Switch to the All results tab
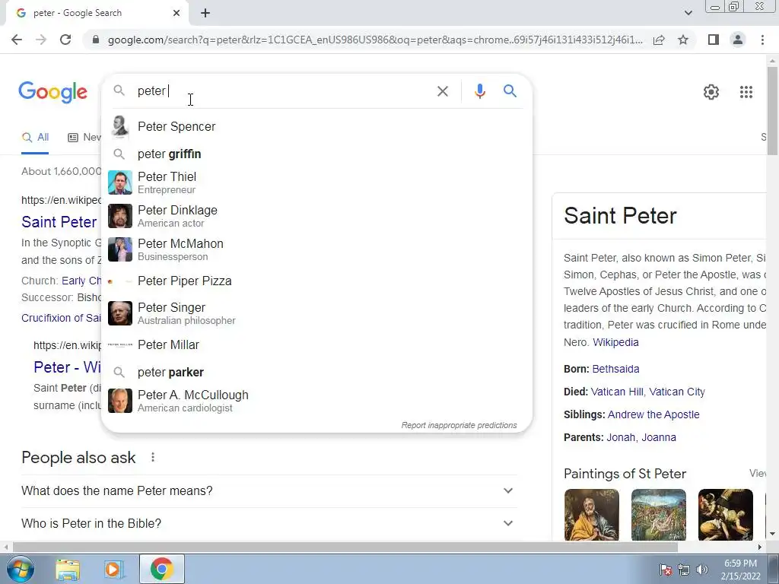This screenshot has width=779, height=584. point(35,138)
